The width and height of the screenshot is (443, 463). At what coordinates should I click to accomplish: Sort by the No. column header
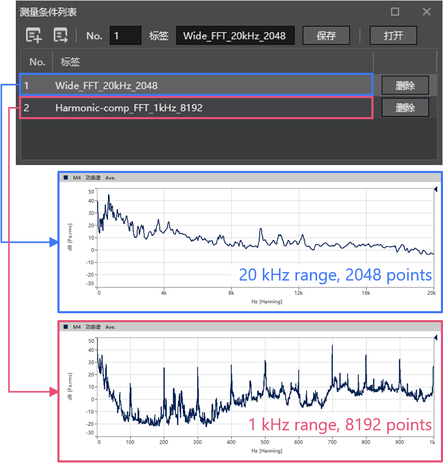[37, 62]
